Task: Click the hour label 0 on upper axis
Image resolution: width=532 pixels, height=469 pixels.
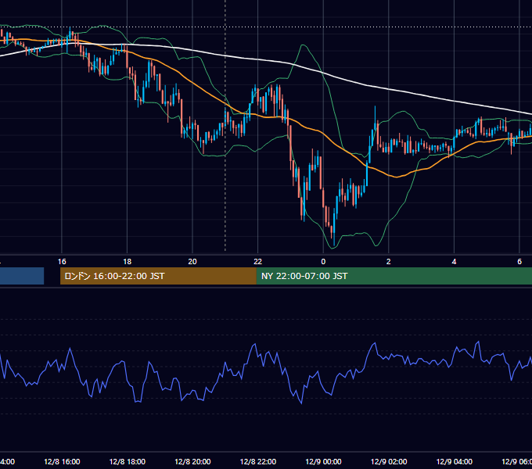Action: [323, 262]
